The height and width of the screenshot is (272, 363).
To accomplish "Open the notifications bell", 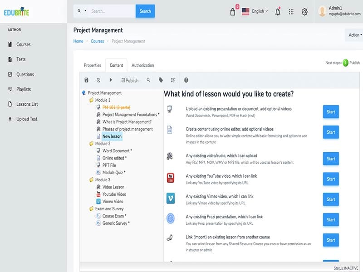I will click(278, 12).
